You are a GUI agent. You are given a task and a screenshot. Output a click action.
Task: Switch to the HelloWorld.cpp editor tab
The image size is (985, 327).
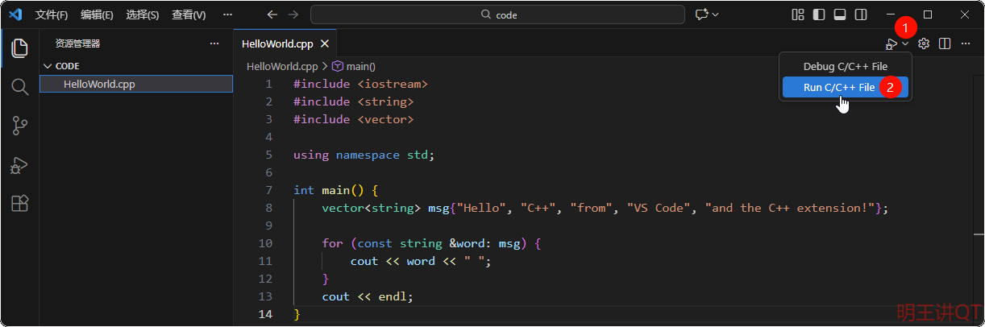(277, 43)
